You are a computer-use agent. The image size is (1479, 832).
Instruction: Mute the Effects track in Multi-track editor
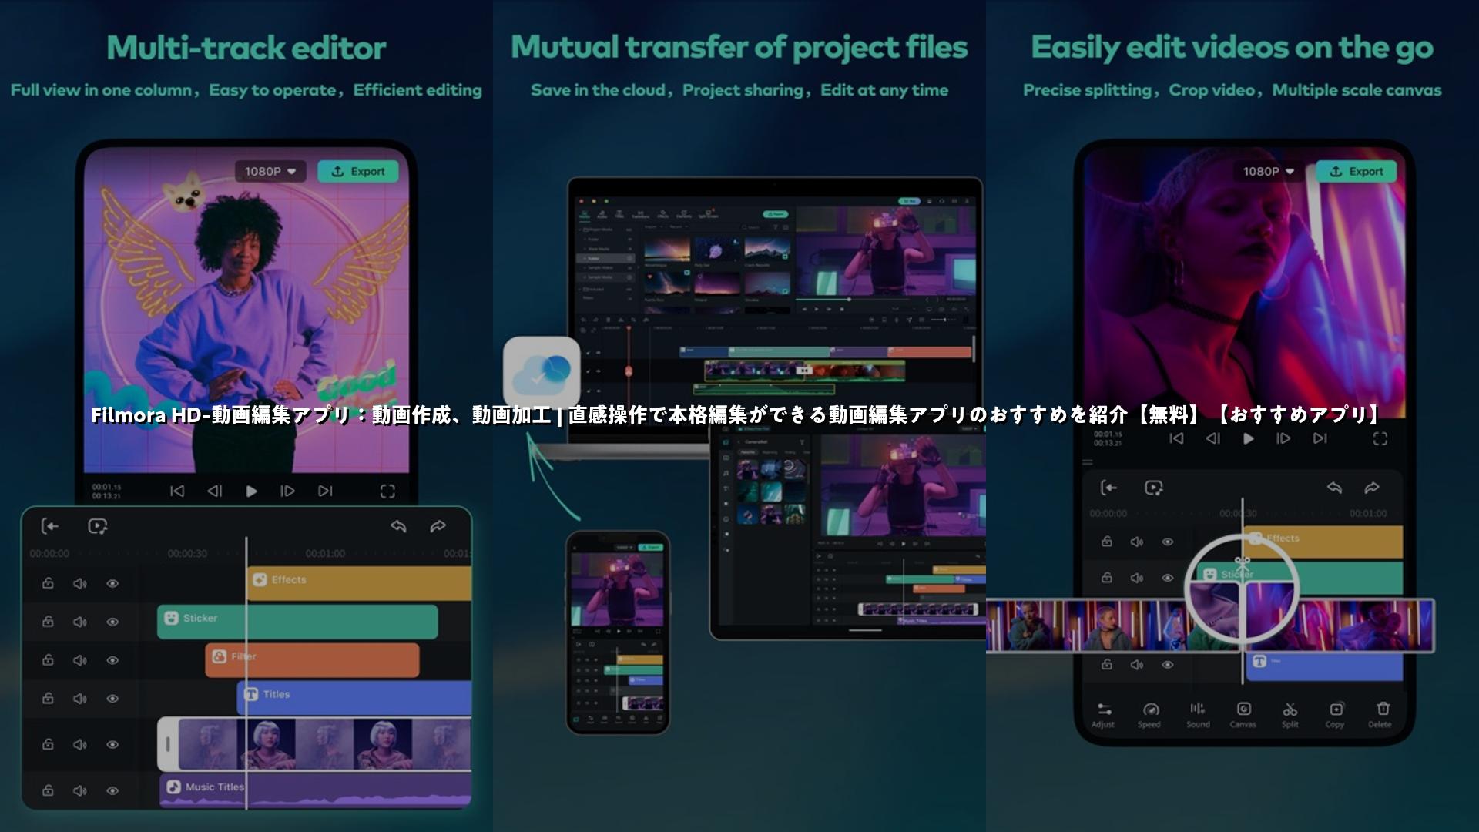[x=80, y=583]
